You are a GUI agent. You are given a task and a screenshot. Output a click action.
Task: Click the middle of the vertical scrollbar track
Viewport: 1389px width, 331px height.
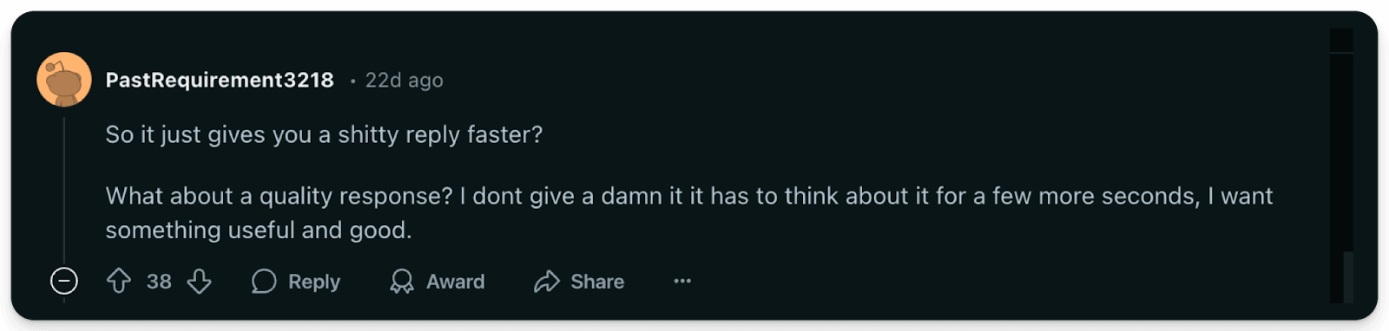coord(1341,166)
